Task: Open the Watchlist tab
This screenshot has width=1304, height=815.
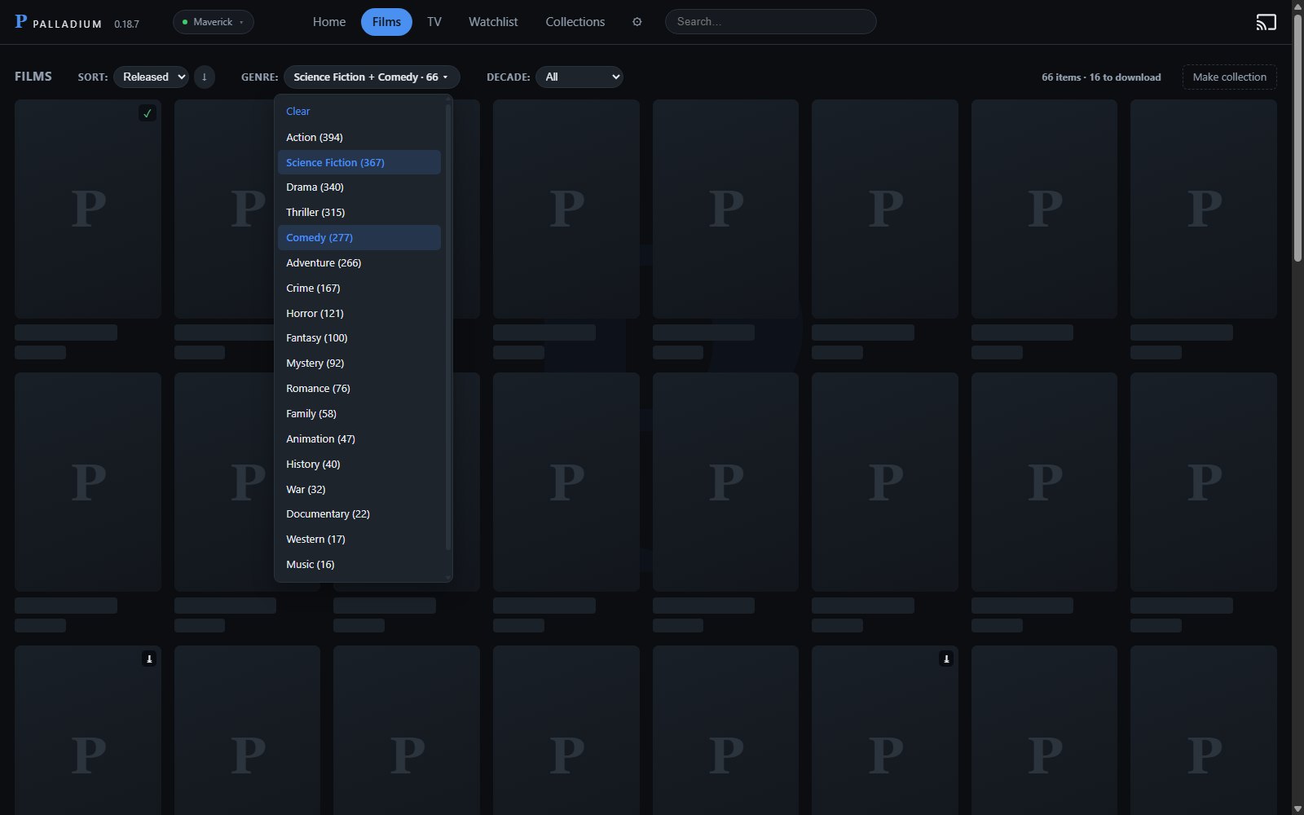Action: pyautogui.click(x=493, y=22)
